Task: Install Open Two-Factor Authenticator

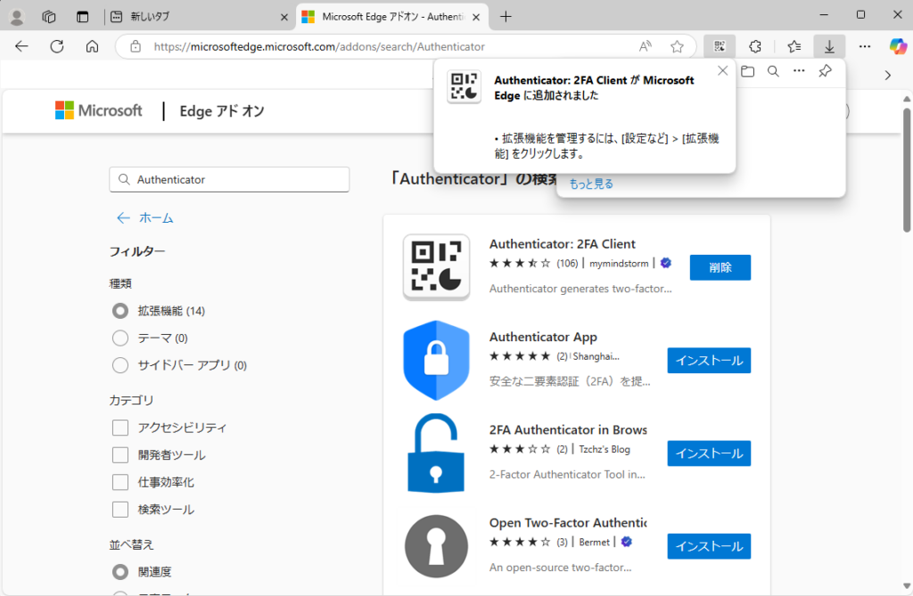Action: click(x=709, y=546)
